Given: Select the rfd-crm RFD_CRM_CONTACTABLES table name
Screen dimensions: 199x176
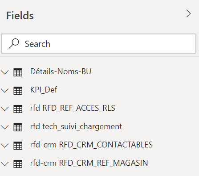Looking at the screenshot, I should 91,145.
